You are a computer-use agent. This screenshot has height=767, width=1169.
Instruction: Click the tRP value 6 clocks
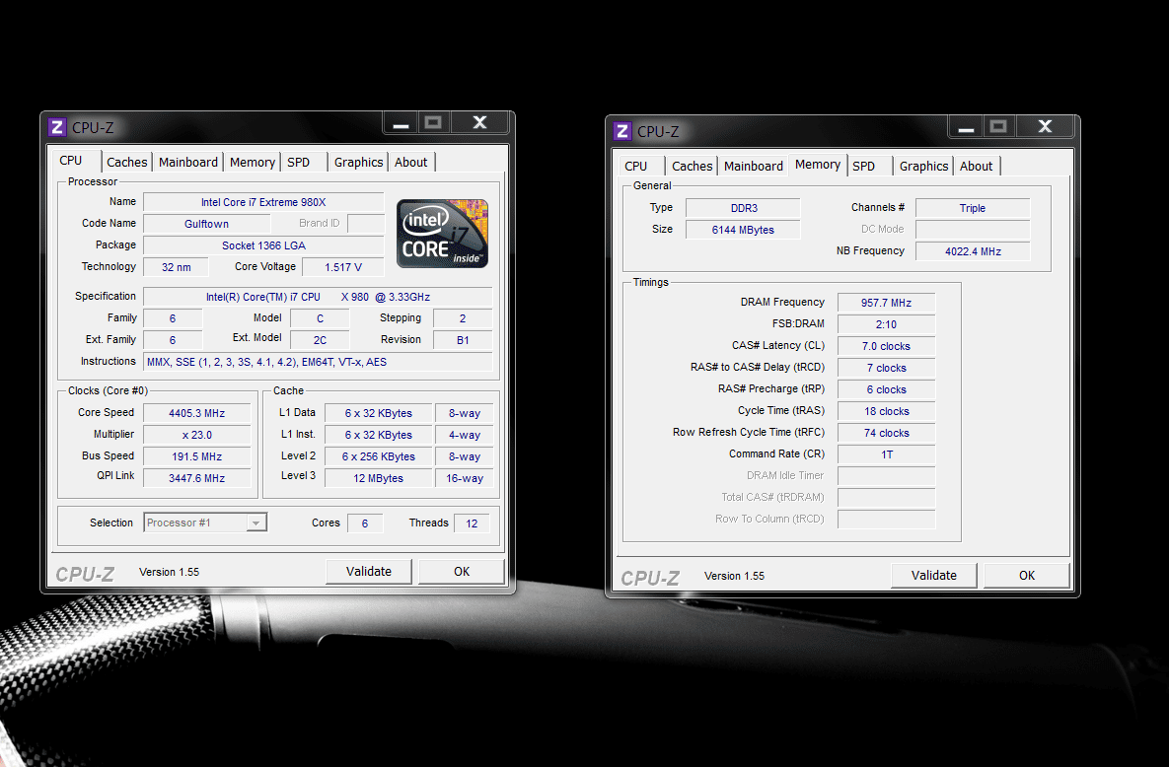(886, 389)
